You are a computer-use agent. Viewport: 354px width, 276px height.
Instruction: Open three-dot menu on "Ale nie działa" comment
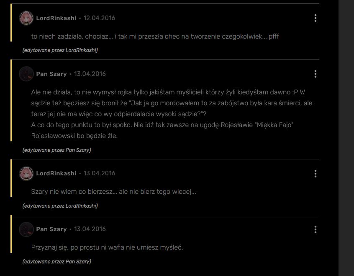[315, 74]
